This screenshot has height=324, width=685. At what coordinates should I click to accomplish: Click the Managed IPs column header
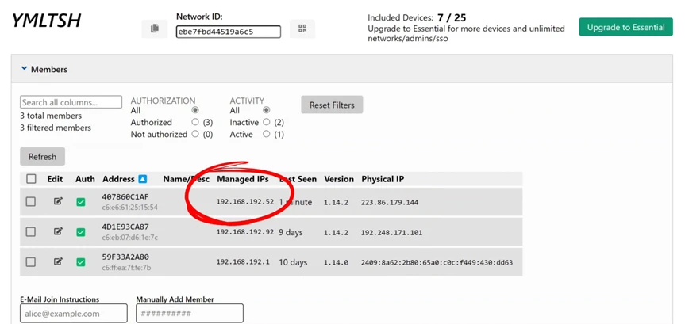243,179
